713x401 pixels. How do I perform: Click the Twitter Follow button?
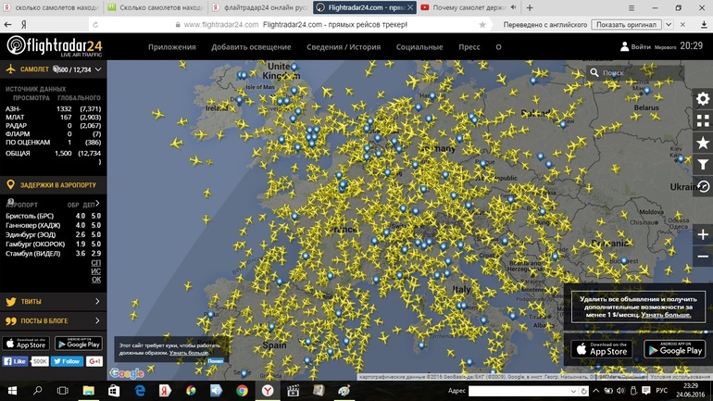pos(67,361)
